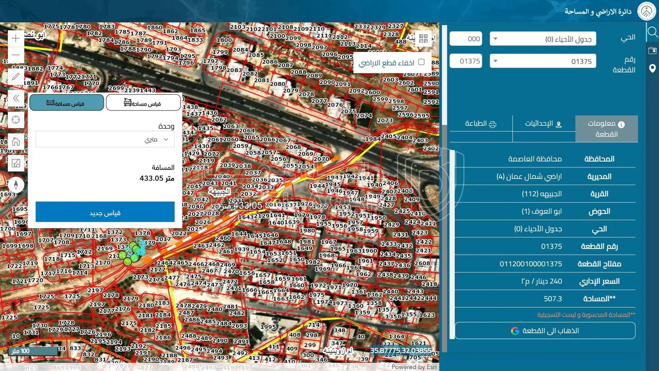Switch to الإحداثيات coordinates tab
659x371 pixels.
pyautogui.click(x=543, y=124)
